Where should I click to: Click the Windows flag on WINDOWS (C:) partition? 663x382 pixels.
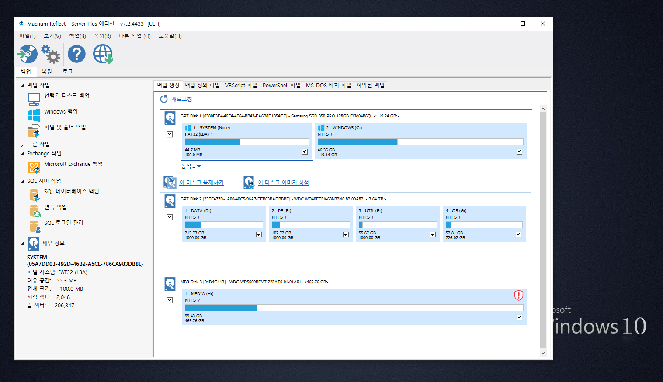click(x=321, y=128)
